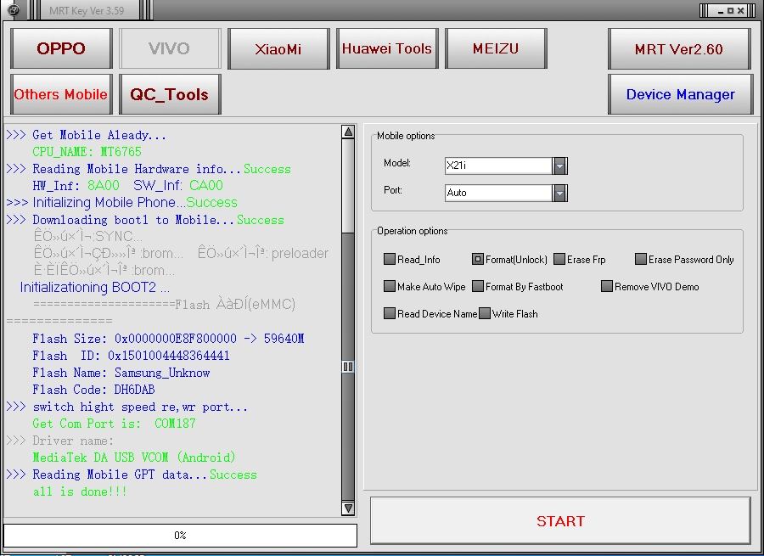
Task: Toggle the Format(Unlock) checkbox
Action: (477, 259)
